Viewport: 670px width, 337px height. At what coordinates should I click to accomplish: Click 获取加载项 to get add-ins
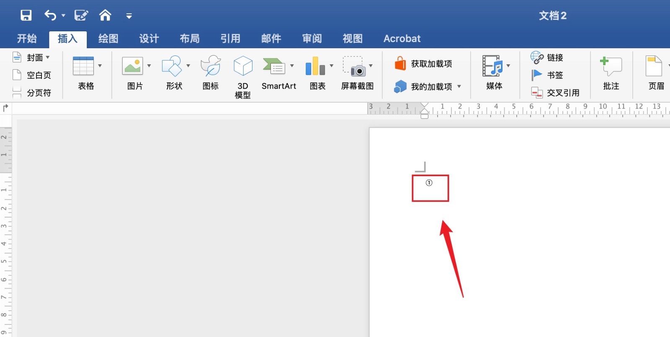(x=423, y=63)
